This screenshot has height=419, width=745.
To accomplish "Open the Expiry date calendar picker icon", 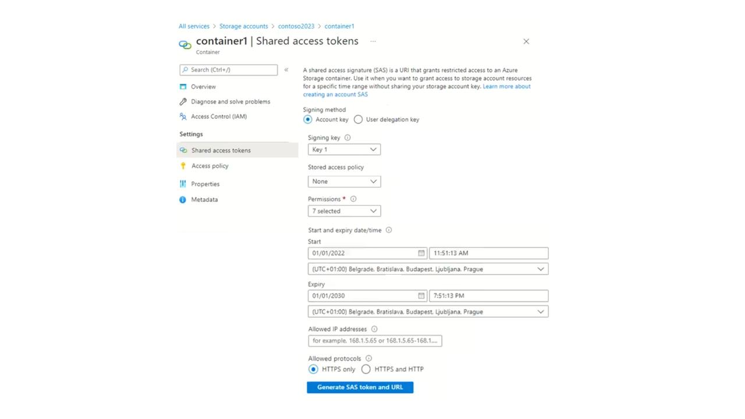I will 421,296.
